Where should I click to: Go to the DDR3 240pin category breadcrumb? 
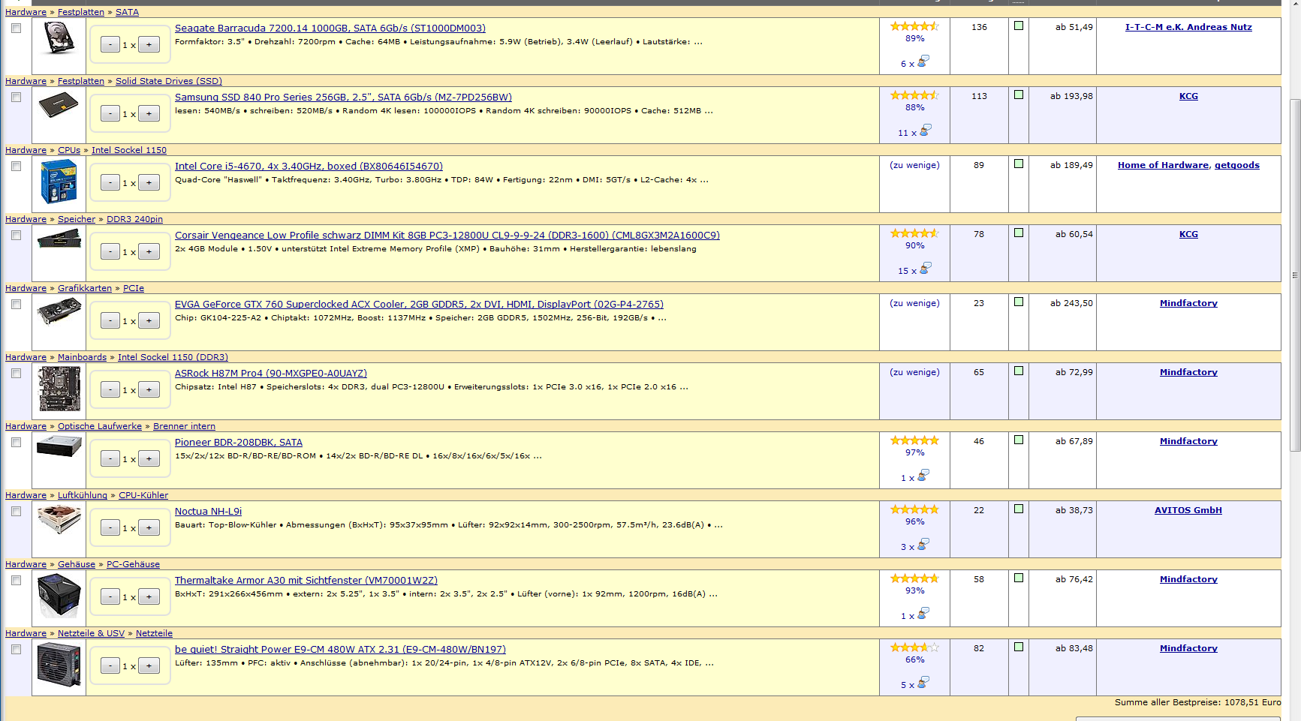point(134,219)
